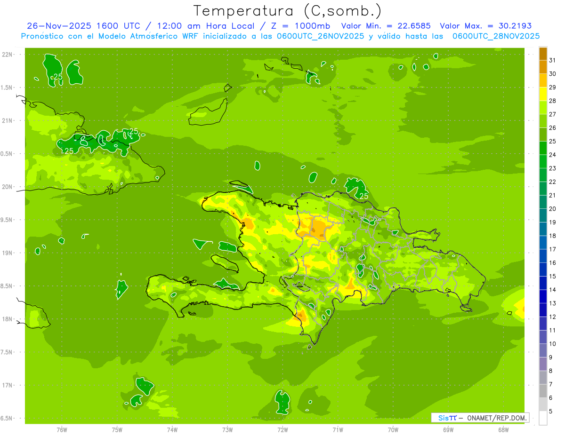Click the legend value 24

(x=552, y=155)
